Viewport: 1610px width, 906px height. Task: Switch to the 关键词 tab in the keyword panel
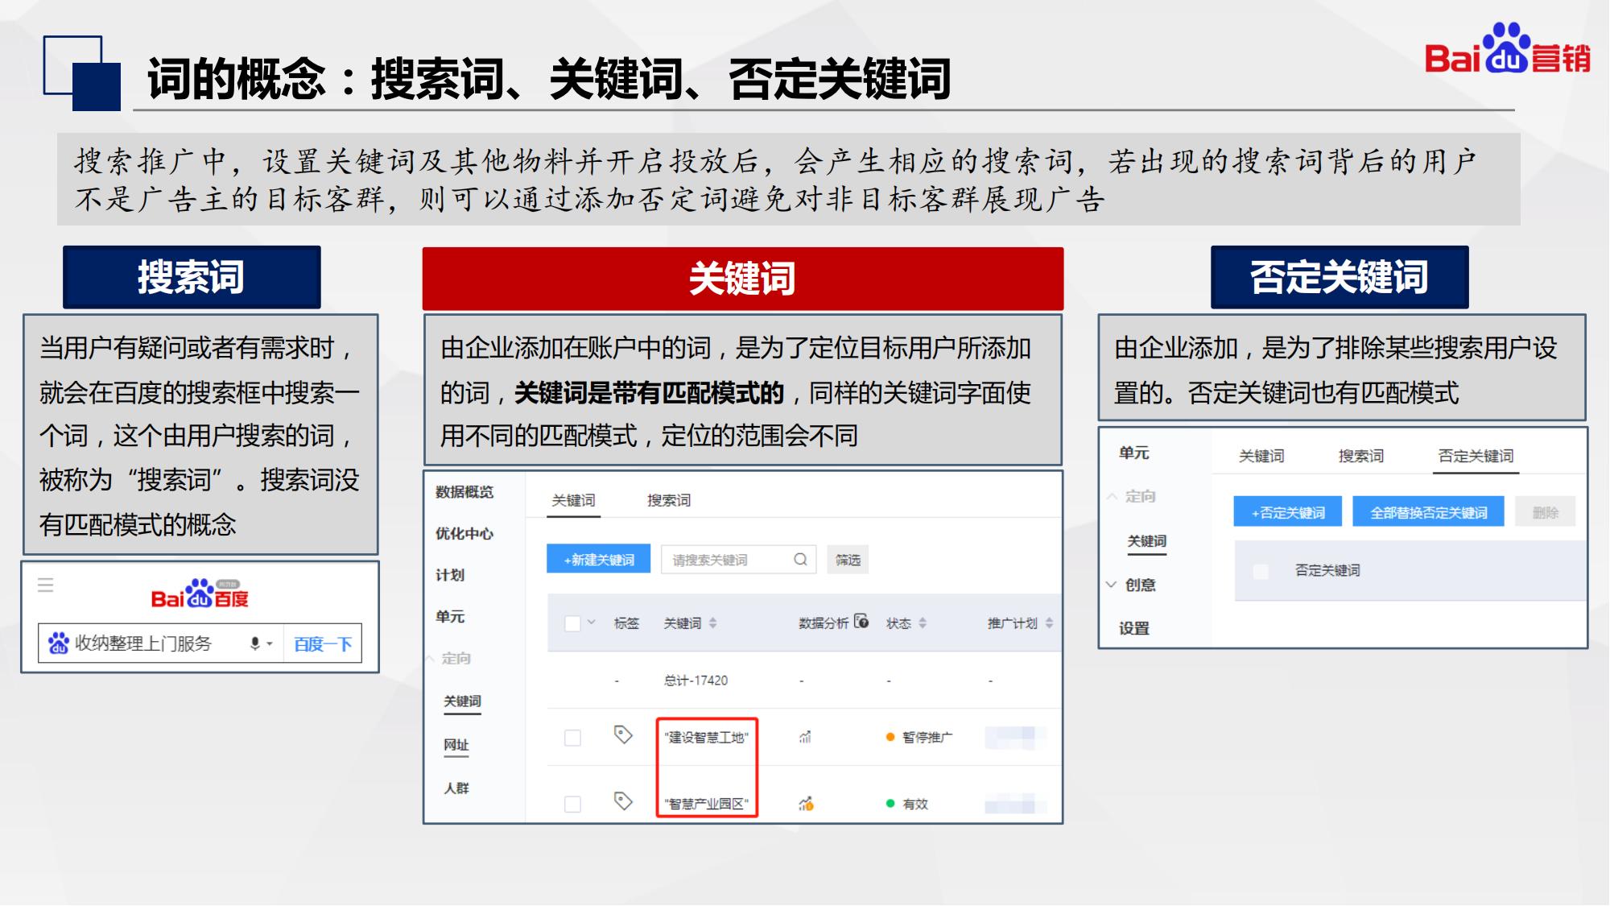click(573, 500)
